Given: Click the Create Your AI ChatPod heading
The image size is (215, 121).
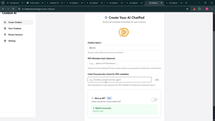Looking at the screenshot, I should (x=126, y=18).
